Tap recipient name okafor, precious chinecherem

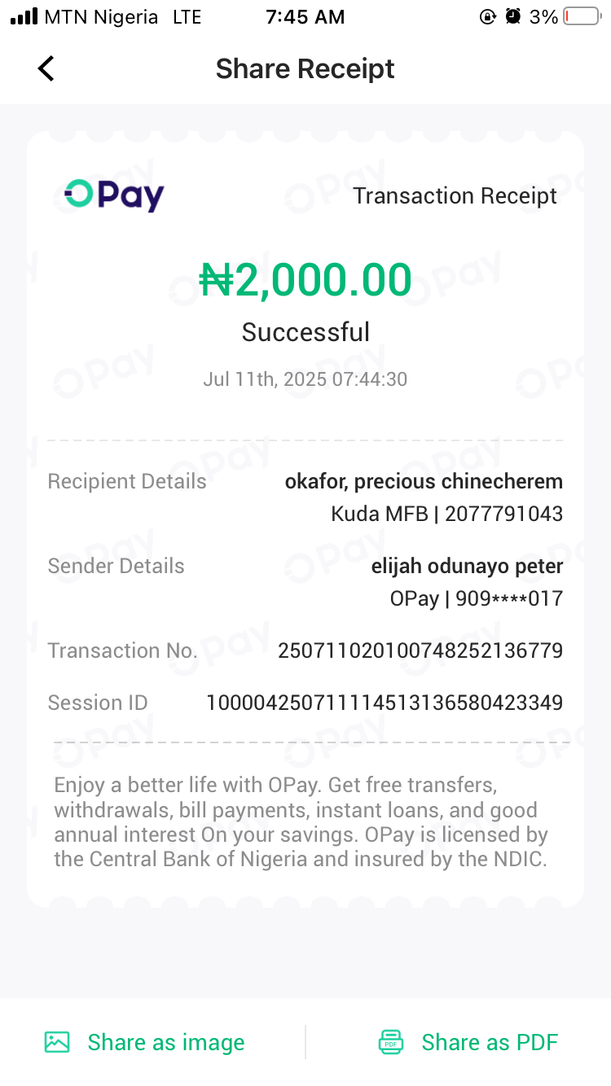424,481
